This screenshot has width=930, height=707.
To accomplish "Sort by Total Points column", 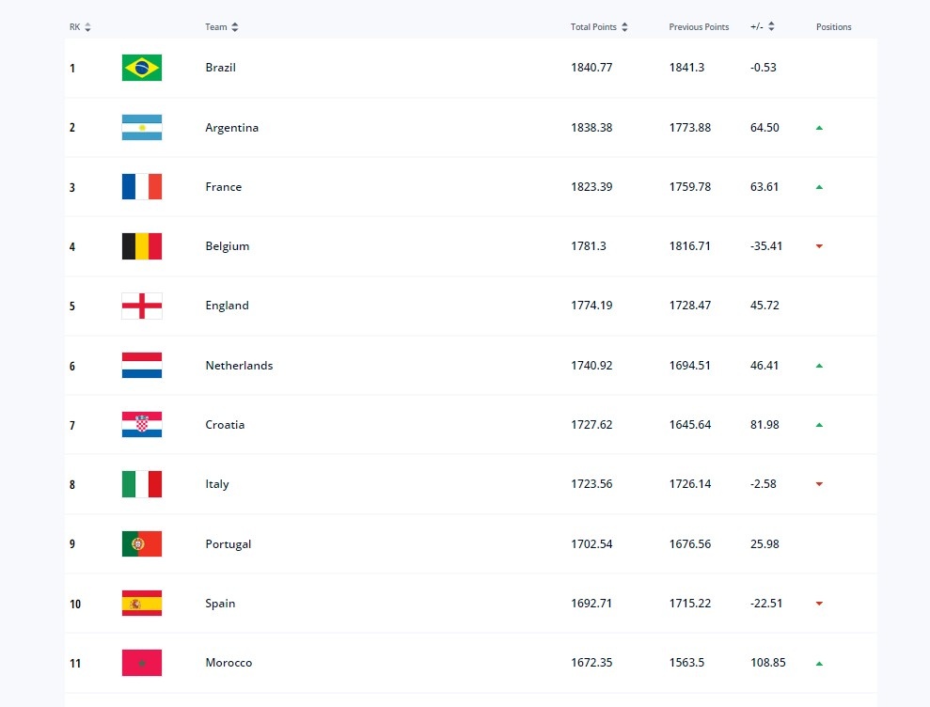I will click(x=624, y=27).
